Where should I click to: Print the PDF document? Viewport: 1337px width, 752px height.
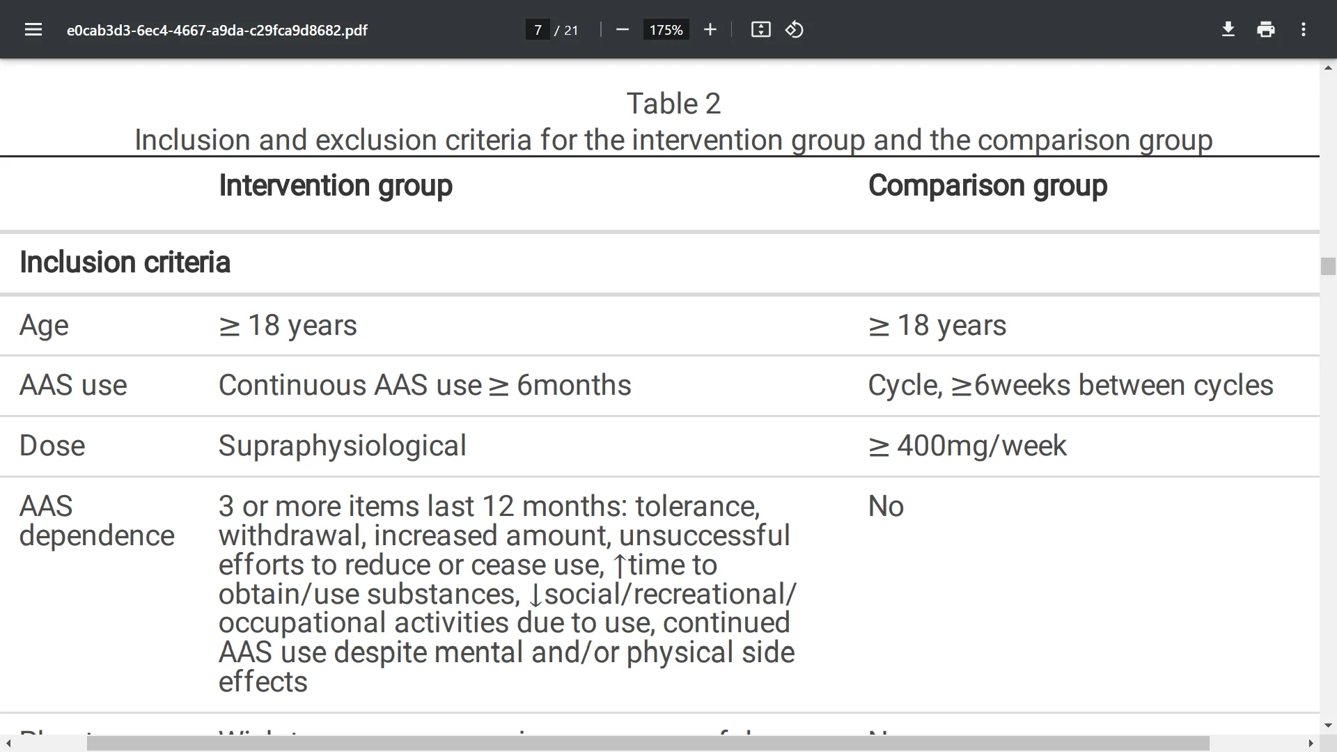[1266, 30]
